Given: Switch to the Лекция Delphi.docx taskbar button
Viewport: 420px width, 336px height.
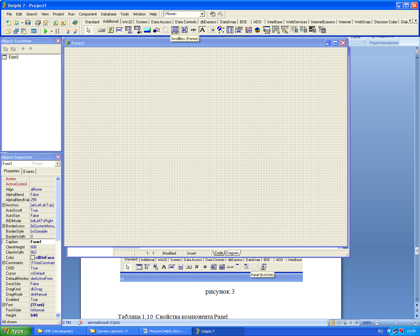Looking at the screenshot, I should pos(165,331).
